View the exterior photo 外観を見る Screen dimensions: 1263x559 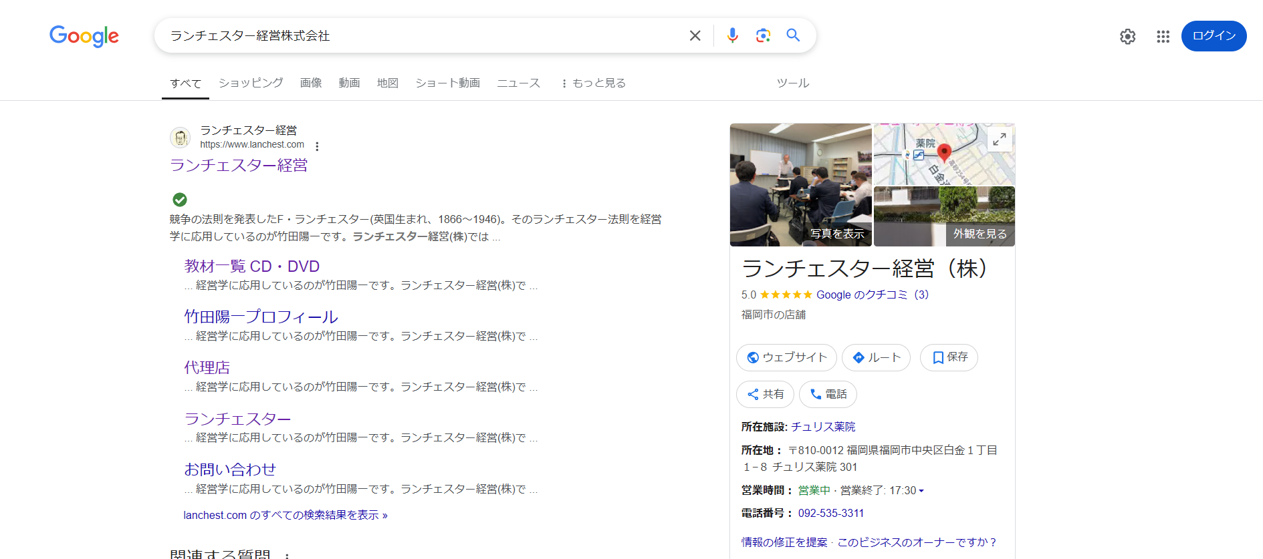coord(944,216)
